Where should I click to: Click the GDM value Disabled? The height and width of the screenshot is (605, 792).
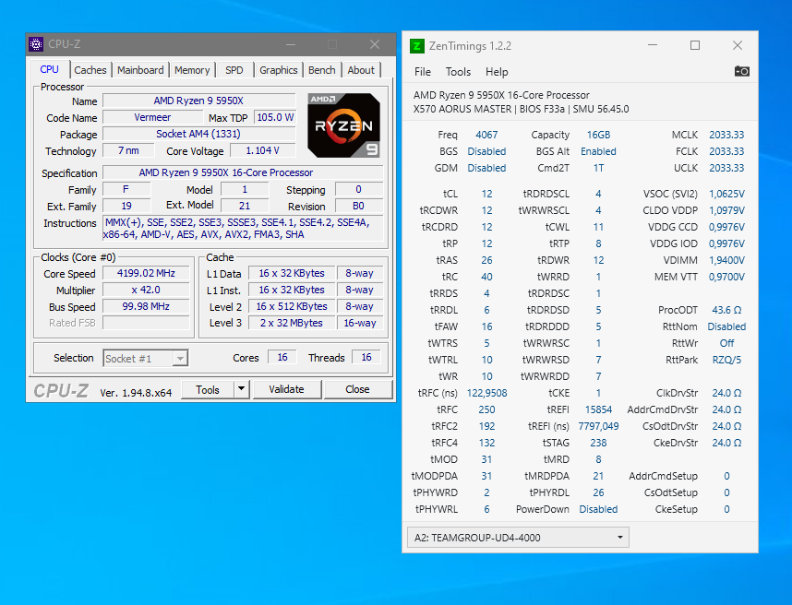pos(486,168)
